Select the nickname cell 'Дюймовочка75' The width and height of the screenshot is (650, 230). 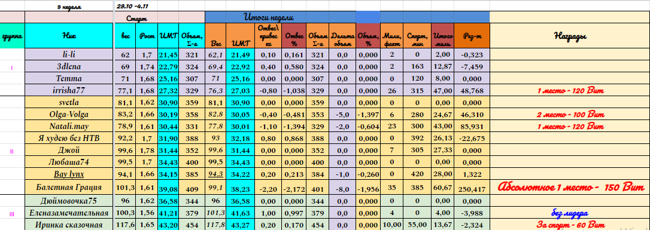(x=69, y=201)
